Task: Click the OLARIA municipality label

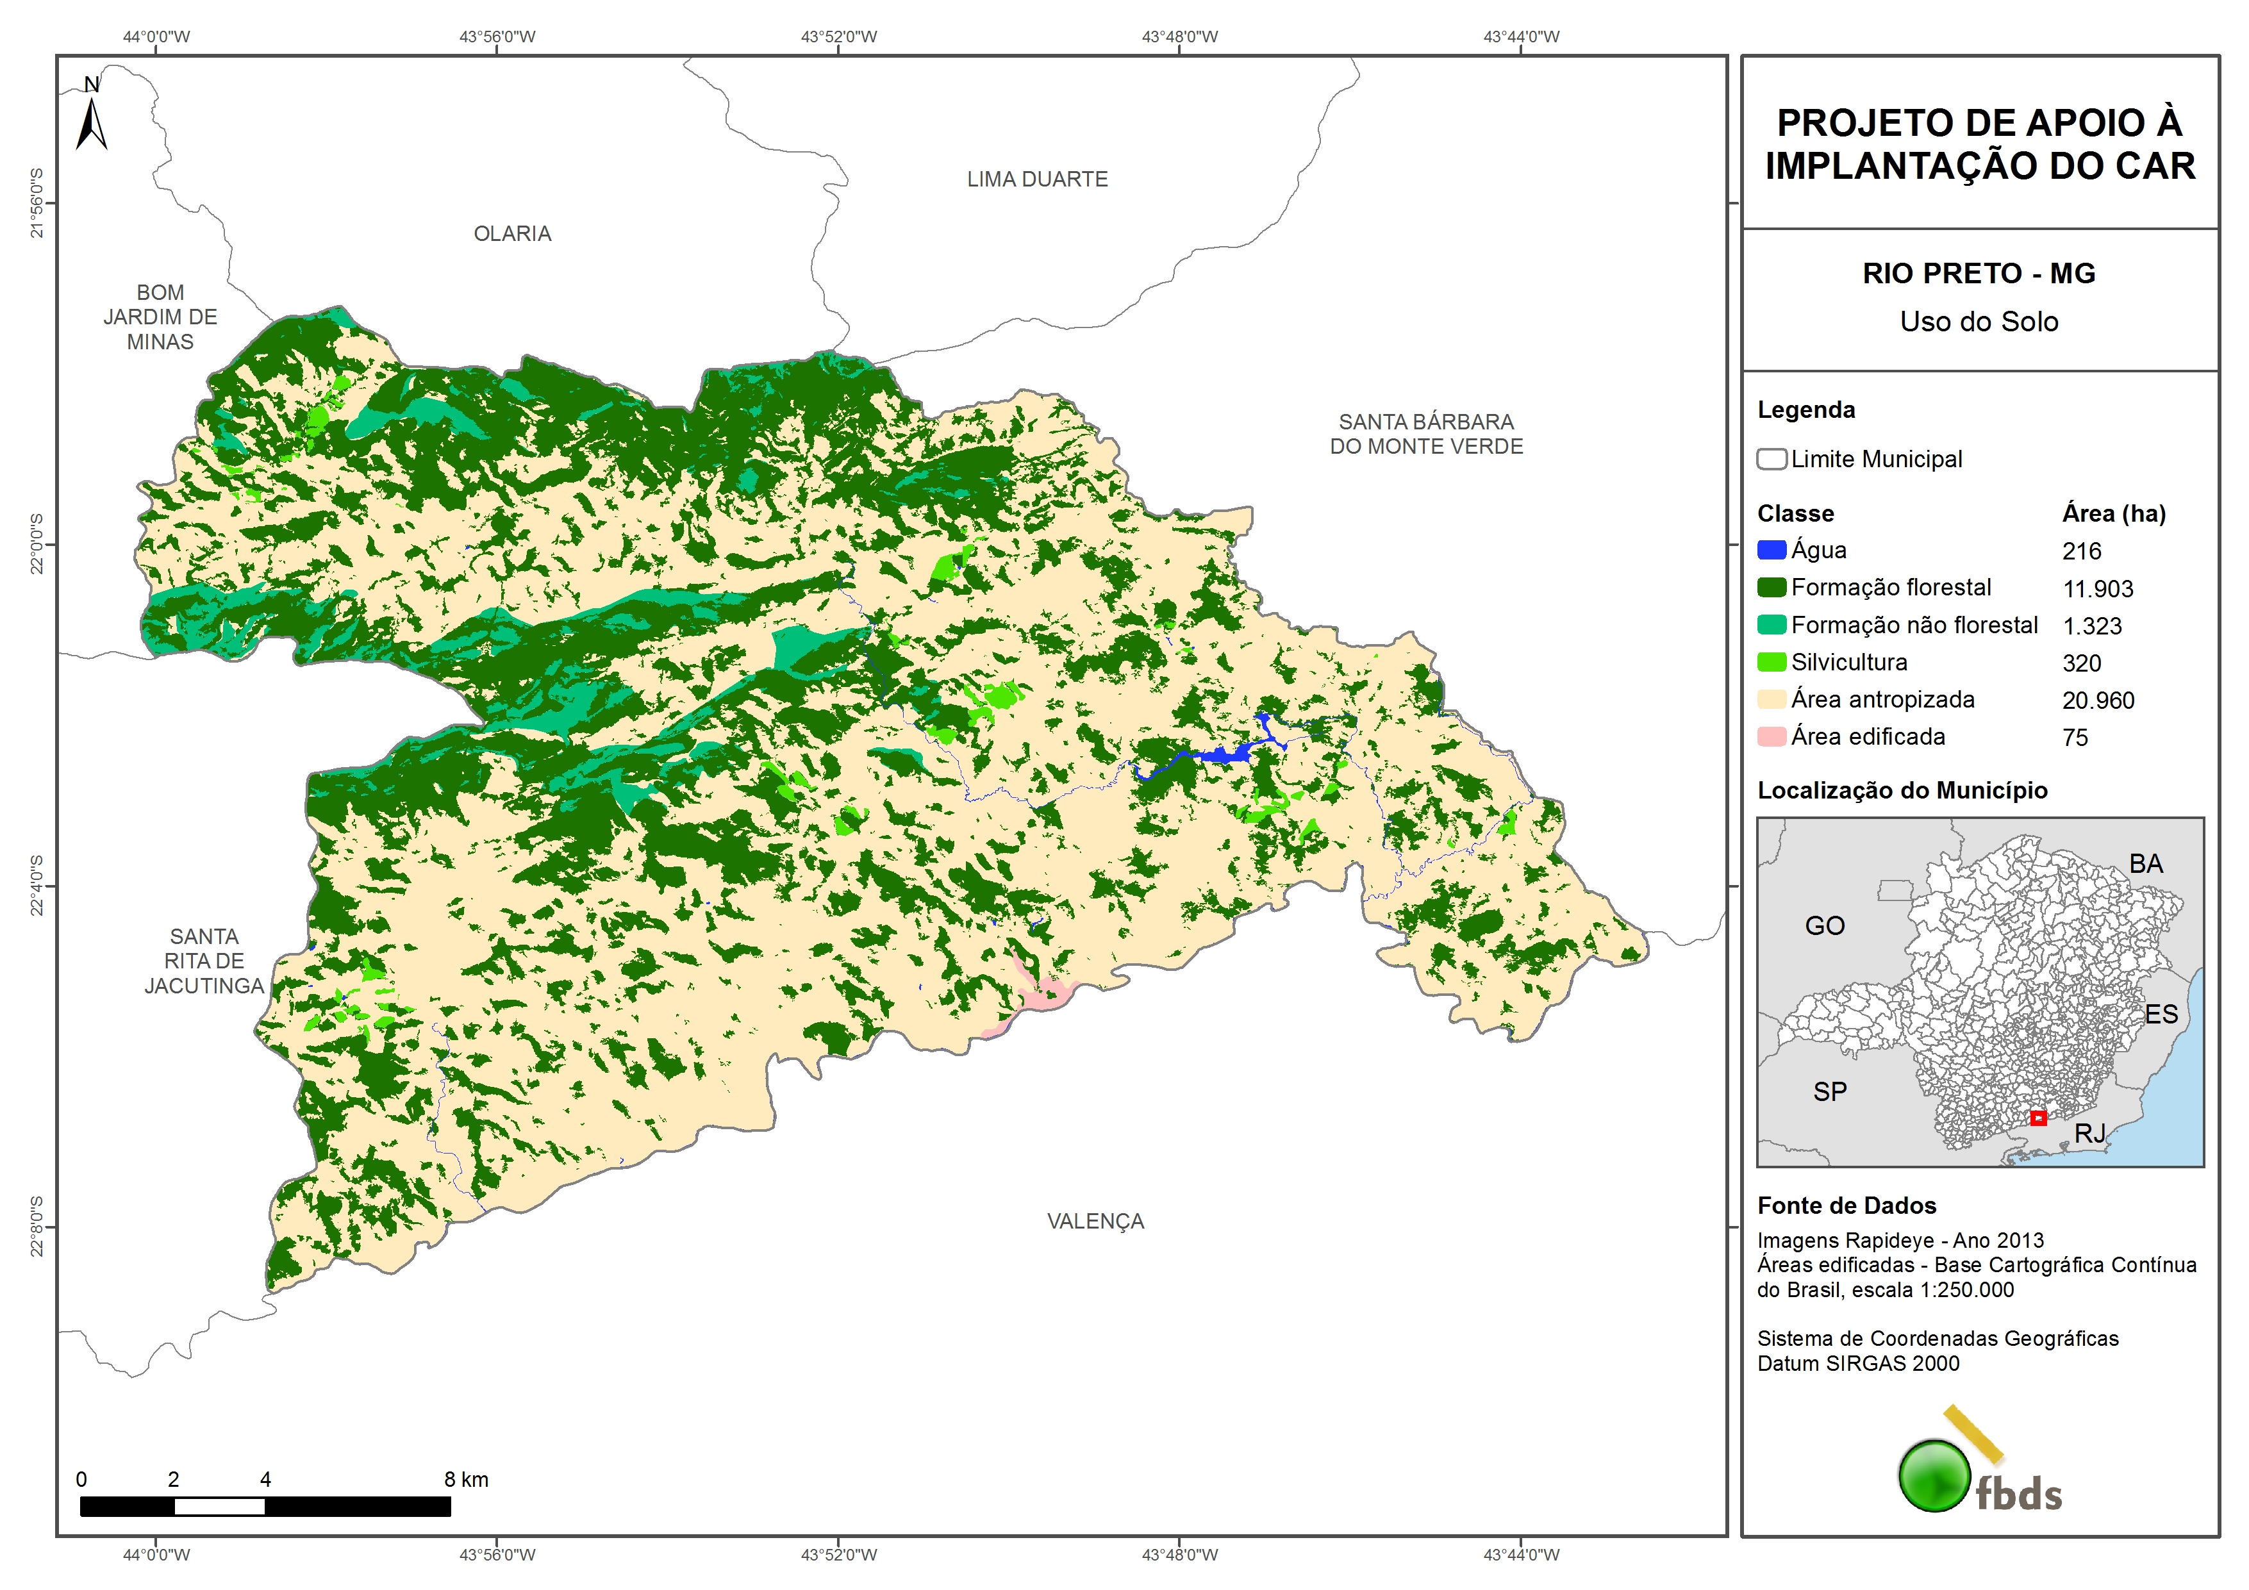Action: (x=512, y=234)
